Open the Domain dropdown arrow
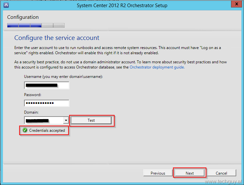 tap(66, 120)
